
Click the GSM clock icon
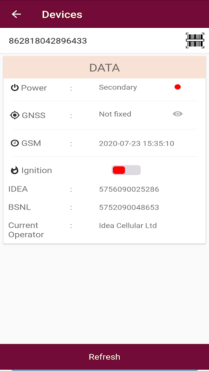click(x=15, y=143)
